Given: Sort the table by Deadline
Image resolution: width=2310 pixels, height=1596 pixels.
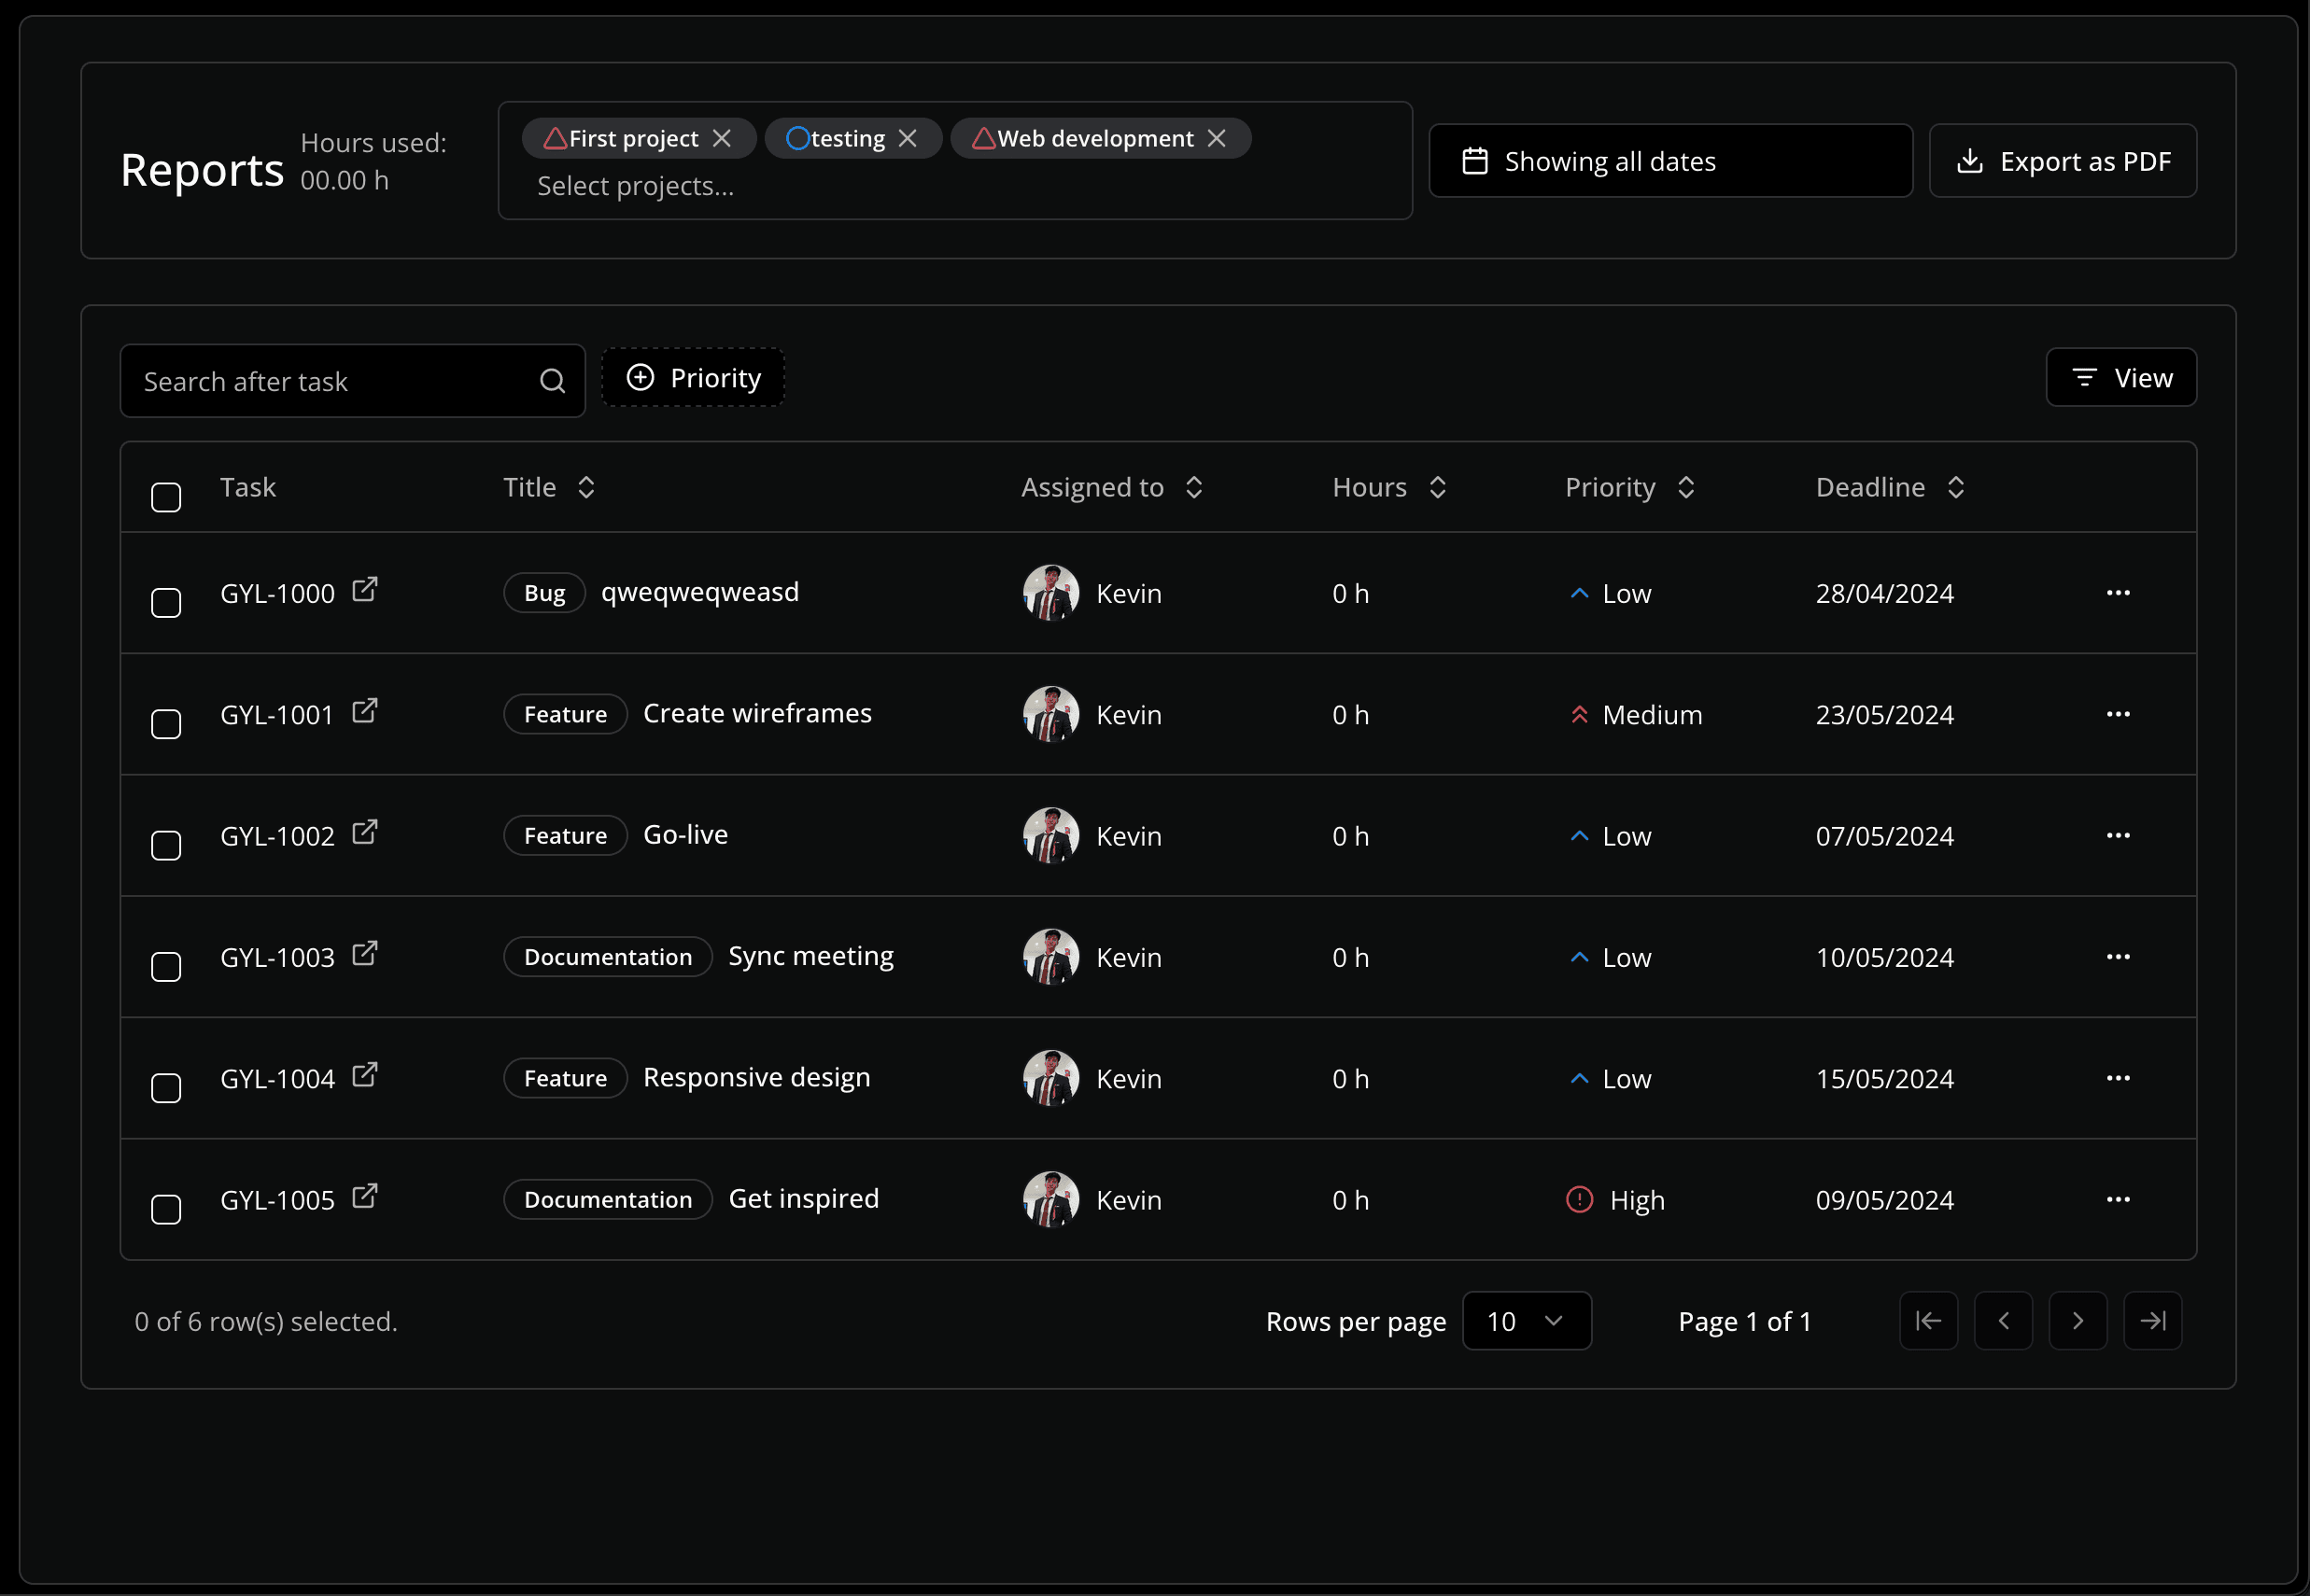Looking at the screenshot, I should [1957, 487].
